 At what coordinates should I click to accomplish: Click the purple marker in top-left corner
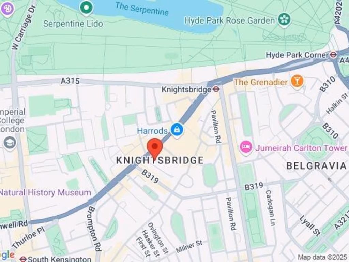(x=7, y=9)
